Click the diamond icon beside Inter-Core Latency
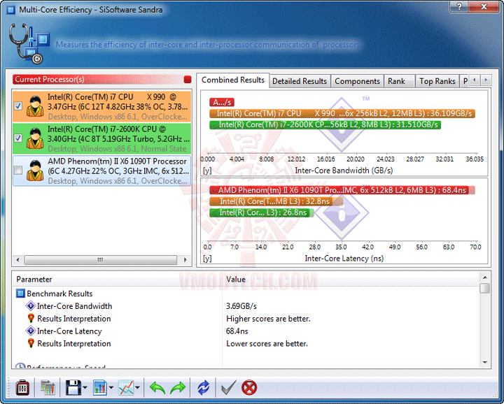Screen dimensions: 504x404 coord(31,331)
